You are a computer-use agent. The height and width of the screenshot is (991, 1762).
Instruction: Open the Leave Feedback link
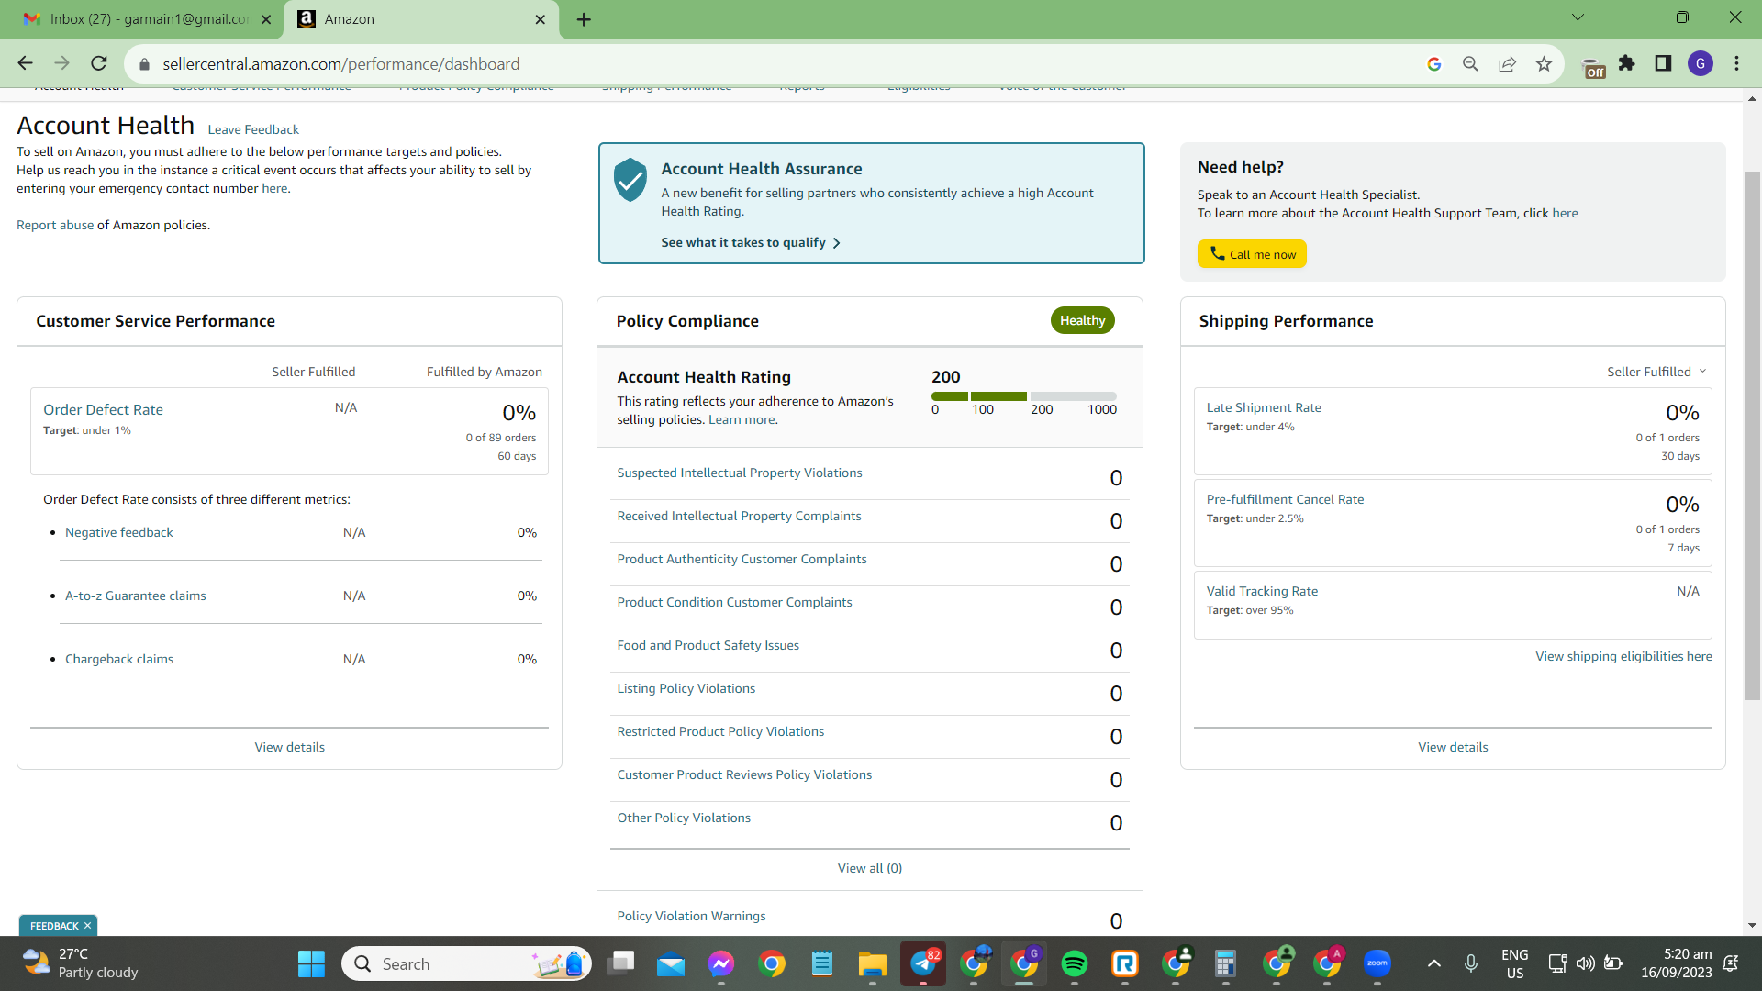tap(253, 129)
